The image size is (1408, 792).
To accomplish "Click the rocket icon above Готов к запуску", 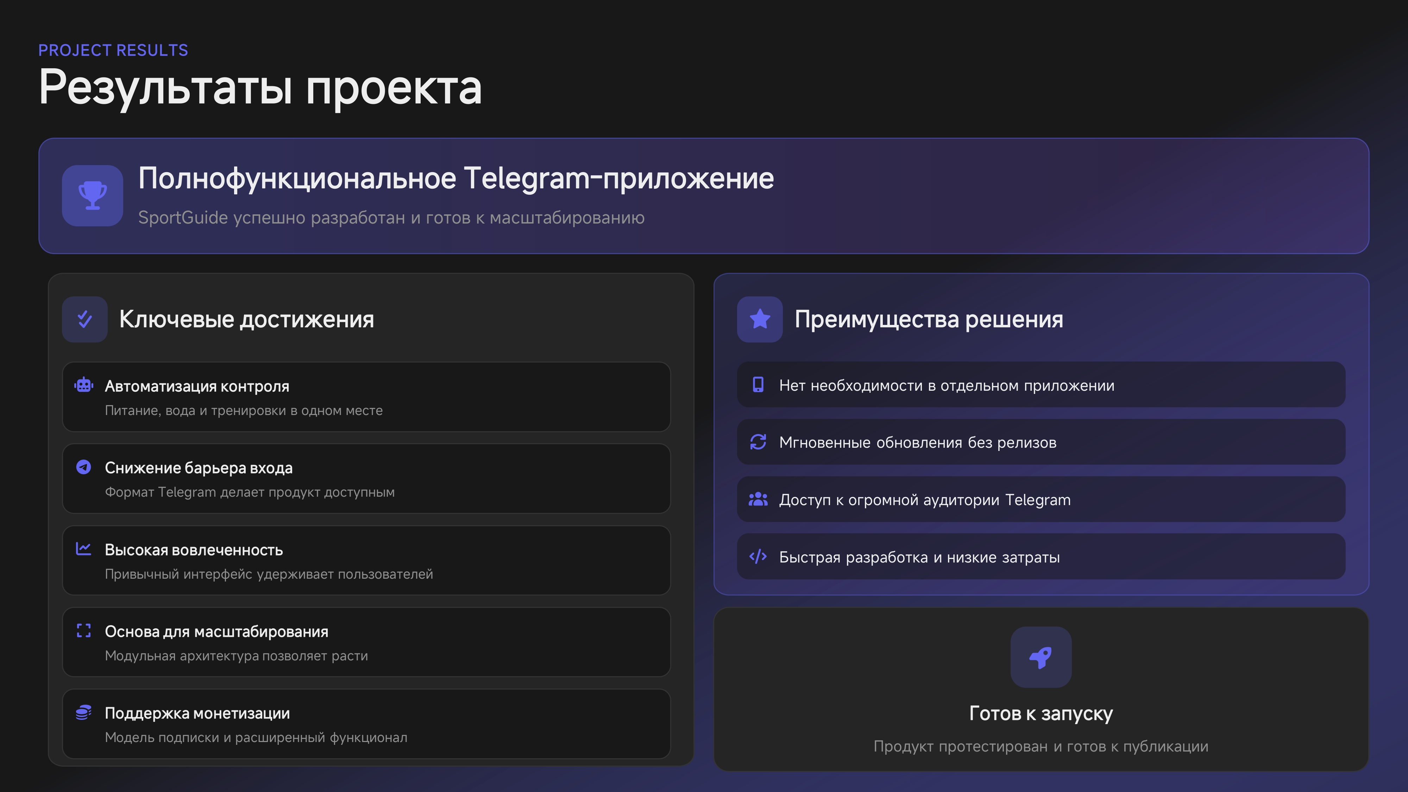I will tap(1041, 657).
